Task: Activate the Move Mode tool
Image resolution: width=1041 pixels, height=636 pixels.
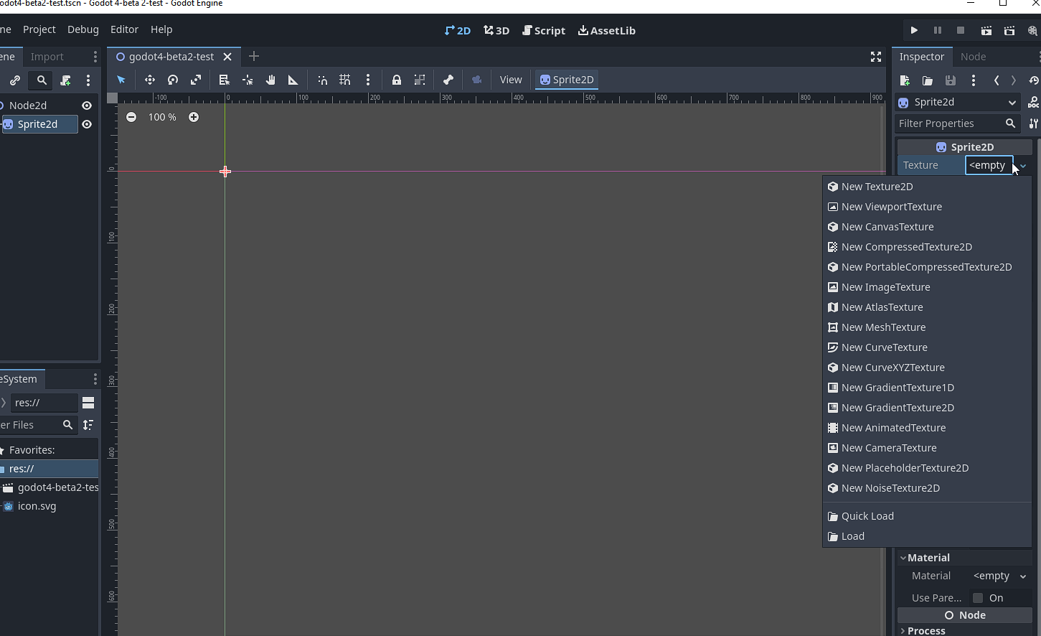Action: tap(150, 80)
